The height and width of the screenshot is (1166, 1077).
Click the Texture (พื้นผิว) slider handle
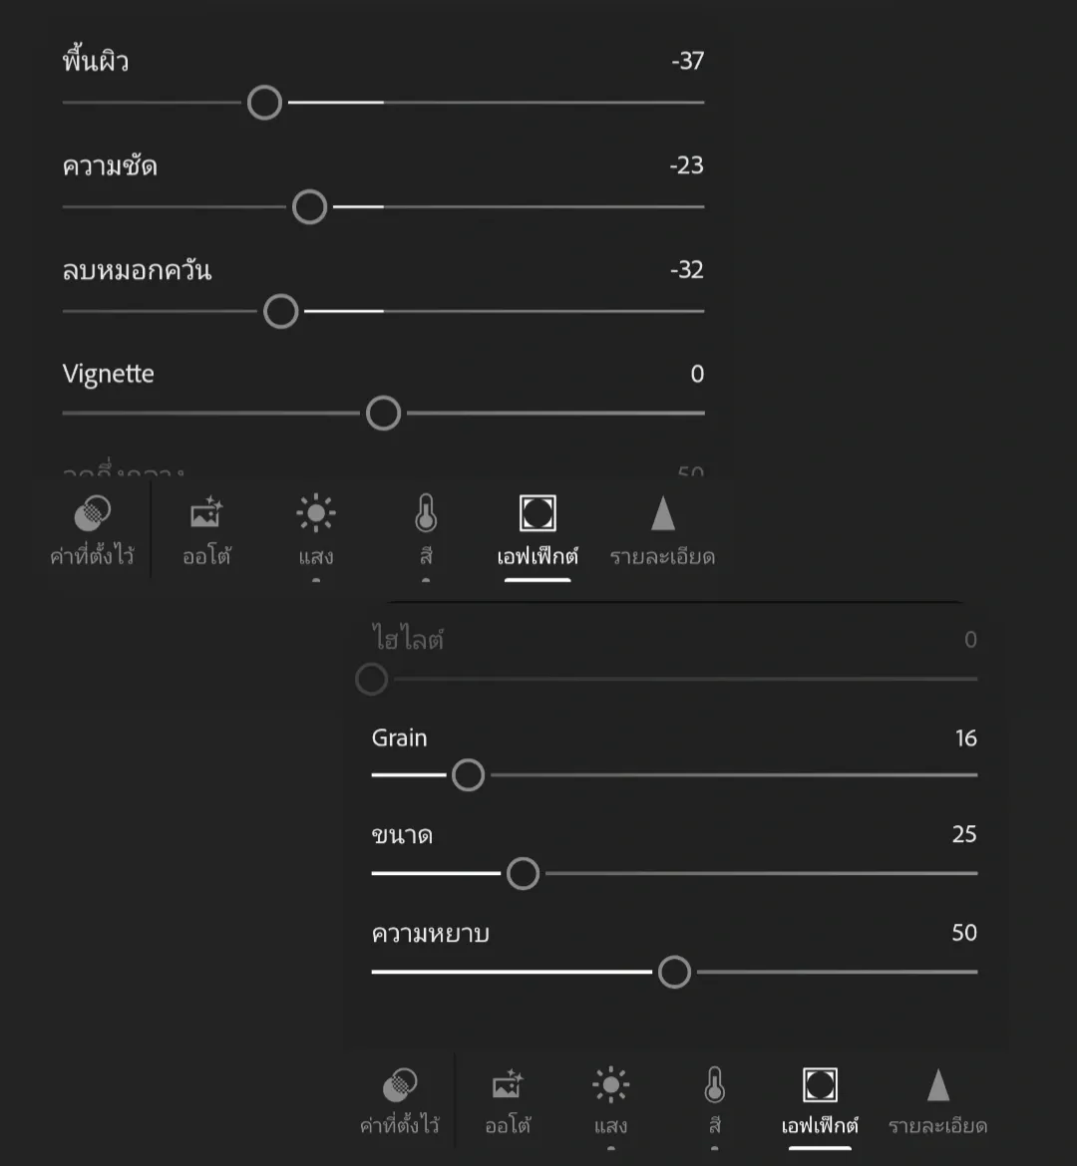coord(264,103)
